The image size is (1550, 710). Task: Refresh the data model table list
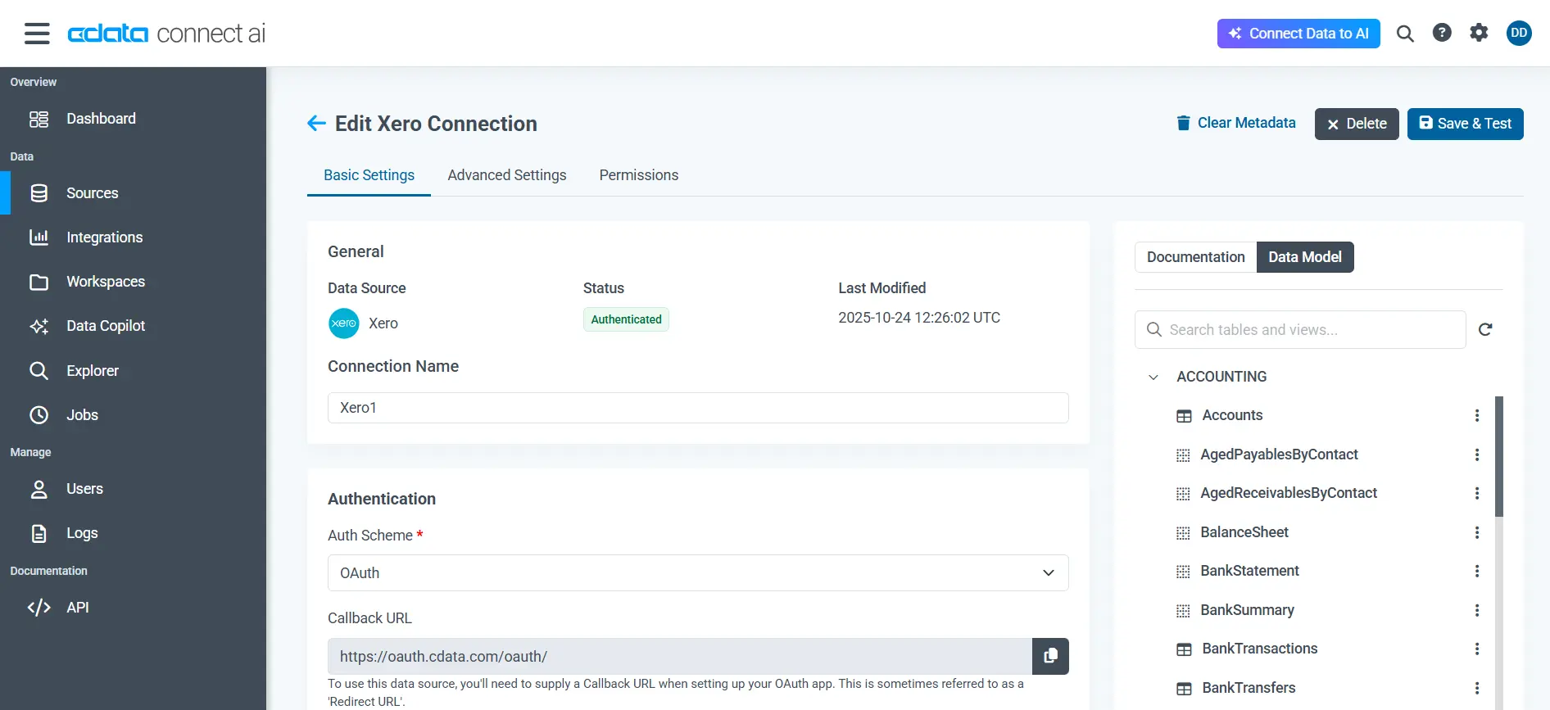(x=1485, y=329)
